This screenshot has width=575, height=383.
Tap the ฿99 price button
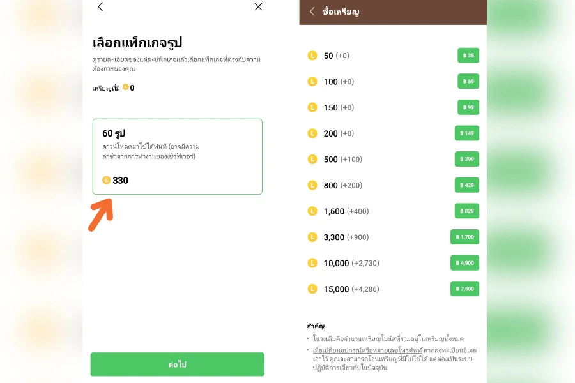tap(468, 107)
